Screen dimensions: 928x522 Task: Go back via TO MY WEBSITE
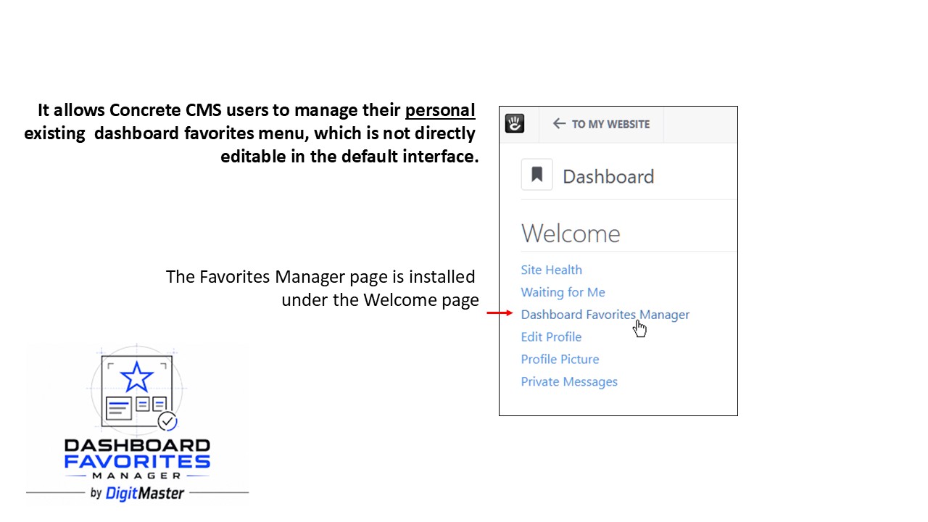tap(601, 124)
